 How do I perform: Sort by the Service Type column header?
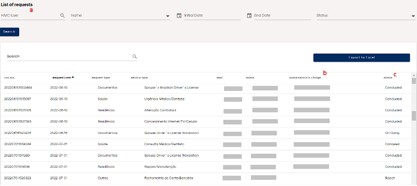[x=139, y=78]
